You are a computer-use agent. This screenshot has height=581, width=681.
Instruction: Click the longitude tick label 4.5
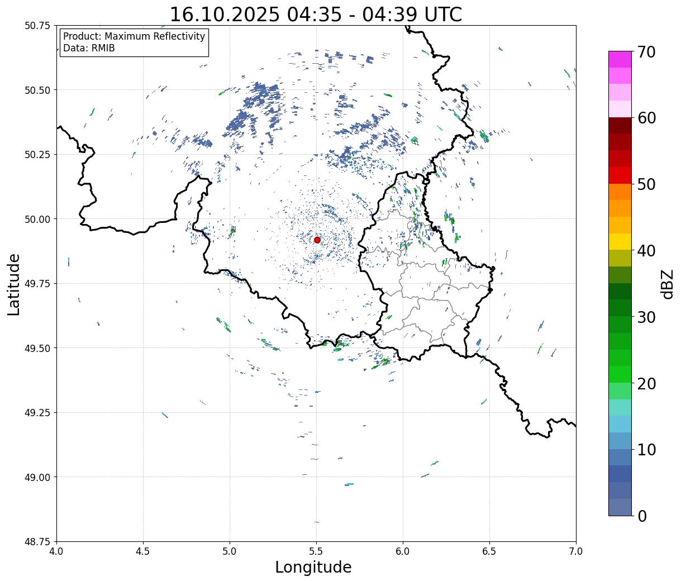point(143,551)
